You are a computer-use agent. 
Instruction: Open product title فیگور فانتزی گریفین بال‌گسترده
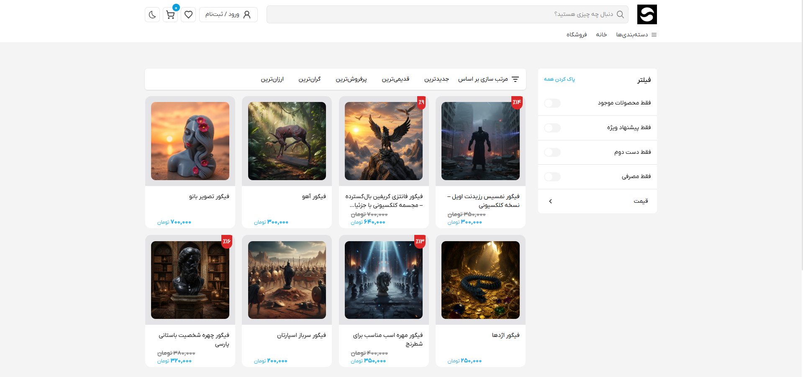(x=384, y=201)
